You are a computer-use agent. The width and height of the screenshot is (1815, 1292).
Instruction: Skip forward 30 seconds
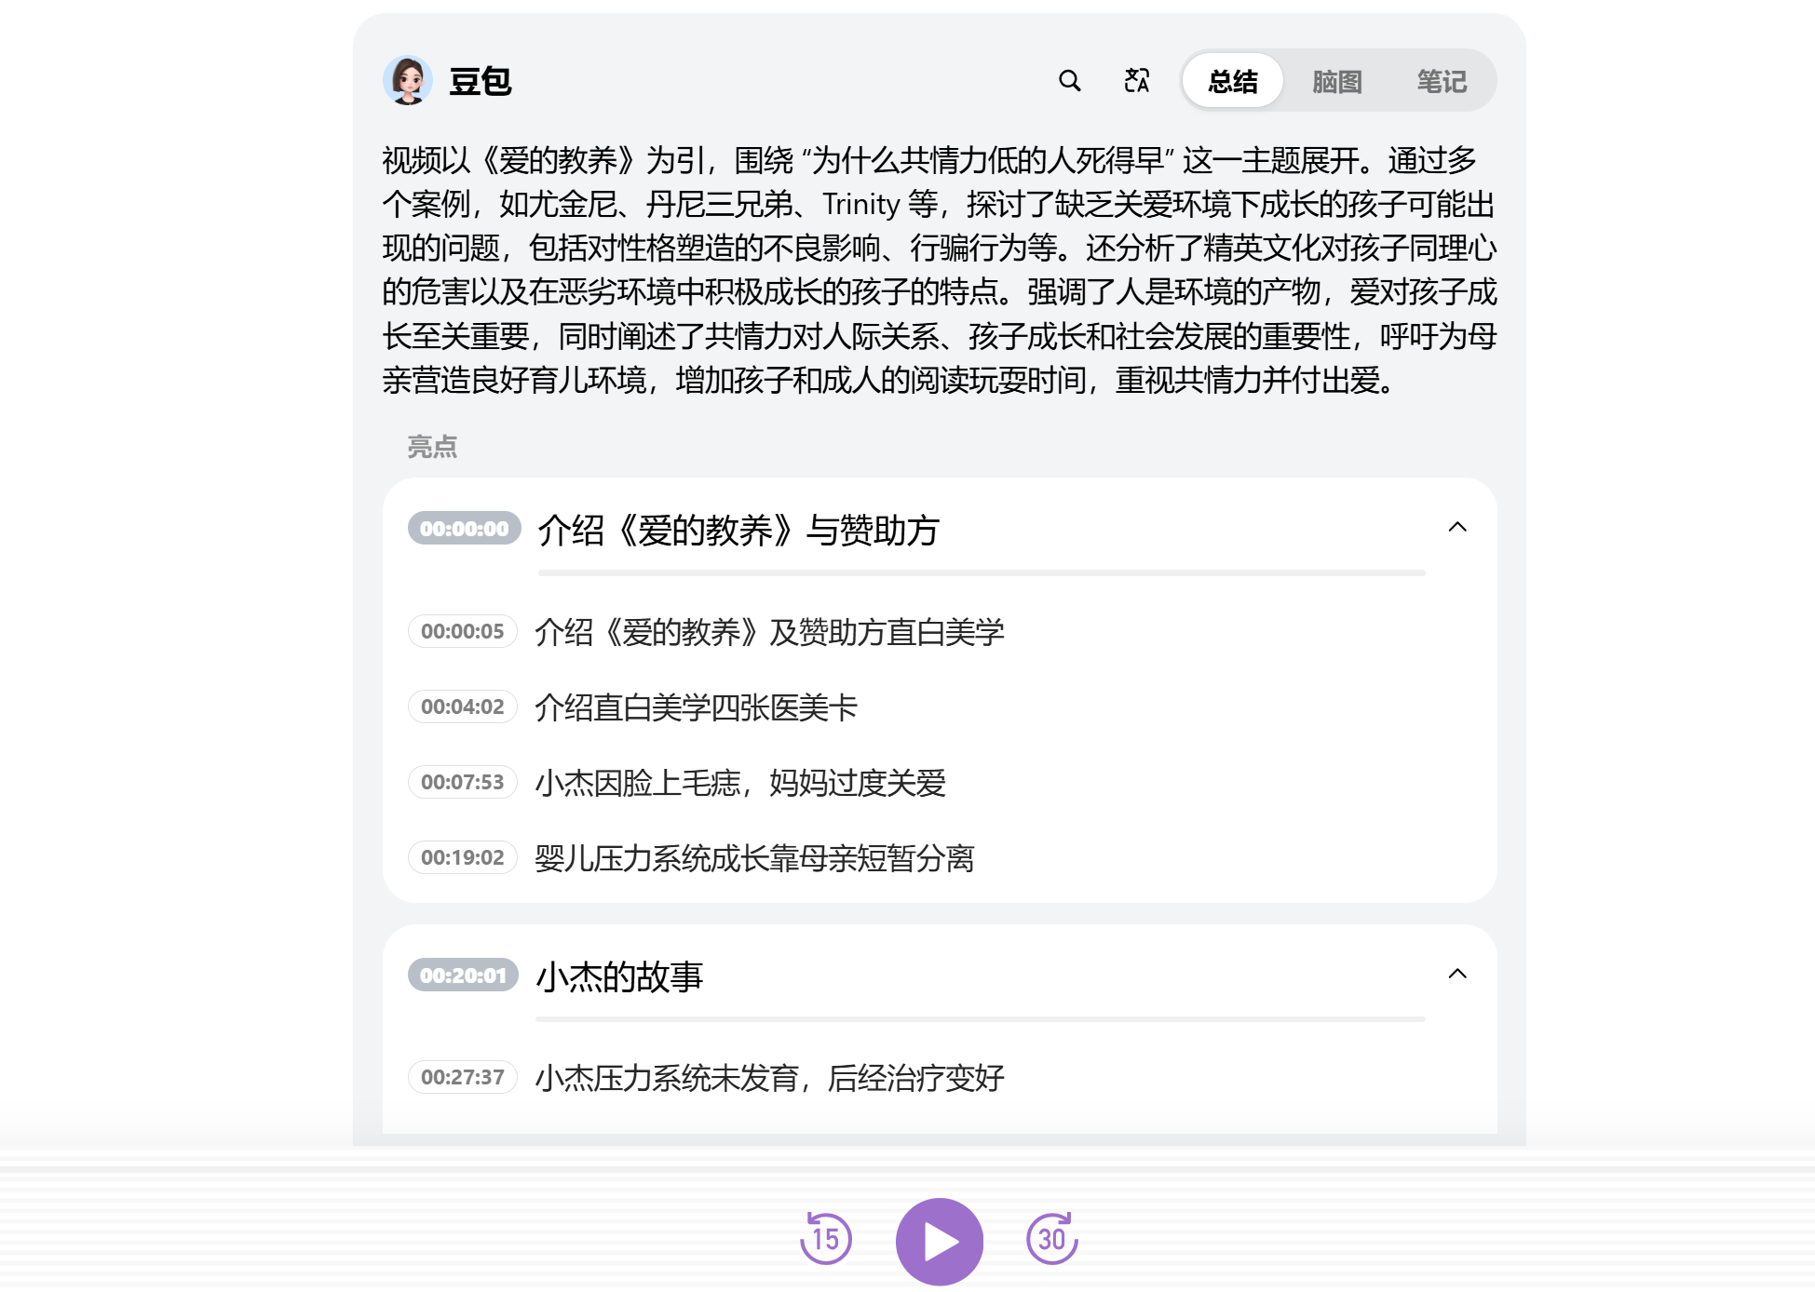point(1051,1239)
